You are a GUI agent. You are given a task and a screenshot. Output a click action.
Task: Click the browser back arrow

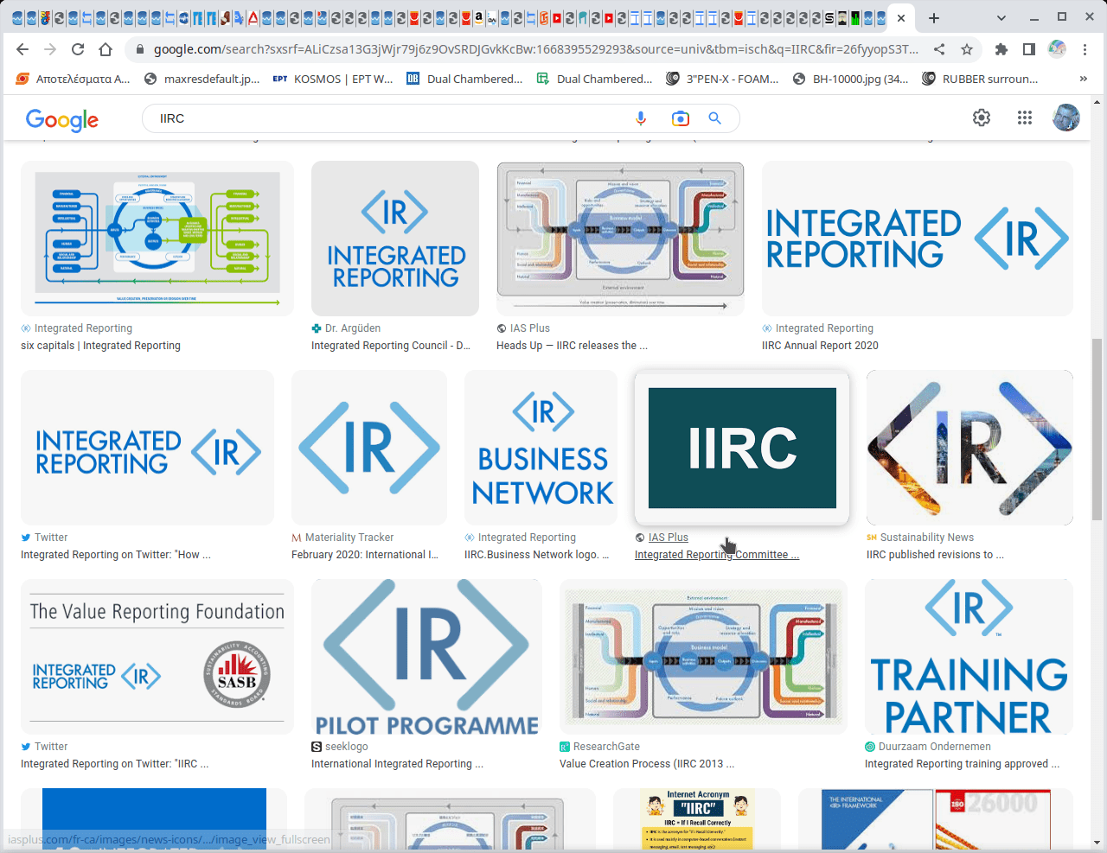[x=22, y=49]
